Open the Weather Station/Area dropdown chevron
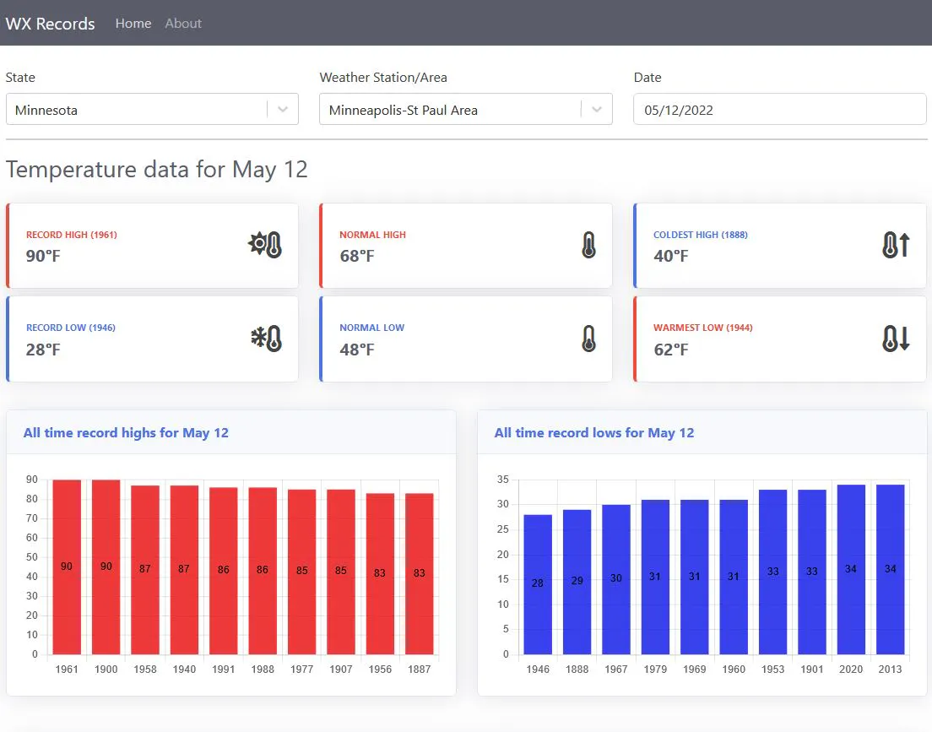 (x=597, y=110)
